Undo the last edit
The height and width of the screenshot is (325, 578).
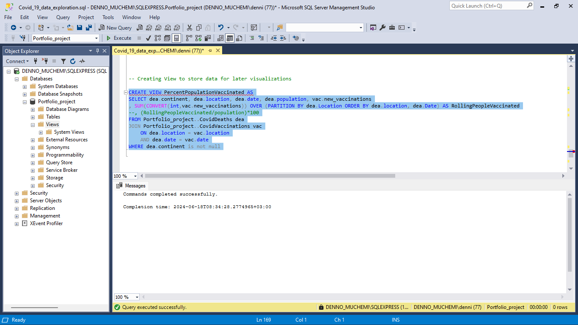pyautogui.click(x=220, y=28)
